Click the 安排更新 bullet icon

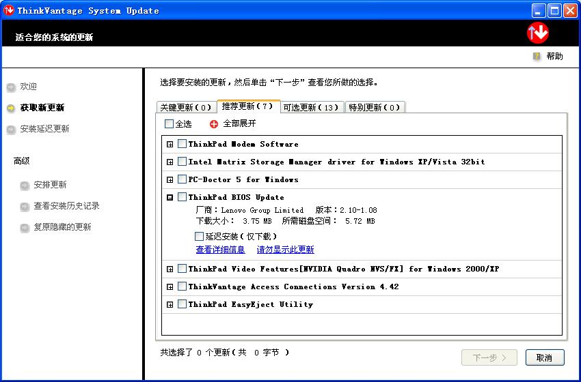(x=25, y=185)
